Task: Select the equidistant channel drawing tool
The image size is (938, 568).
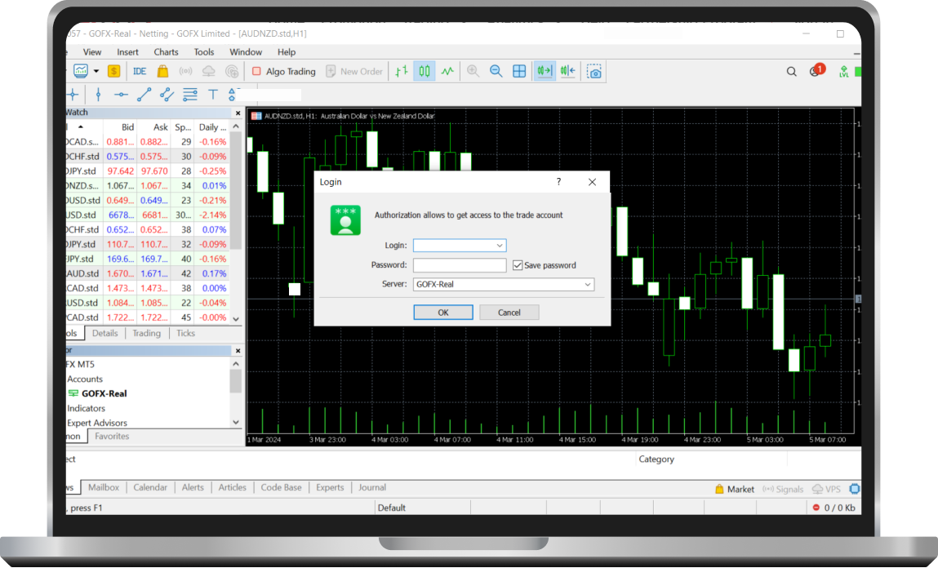Action: [x=167, y=95]
